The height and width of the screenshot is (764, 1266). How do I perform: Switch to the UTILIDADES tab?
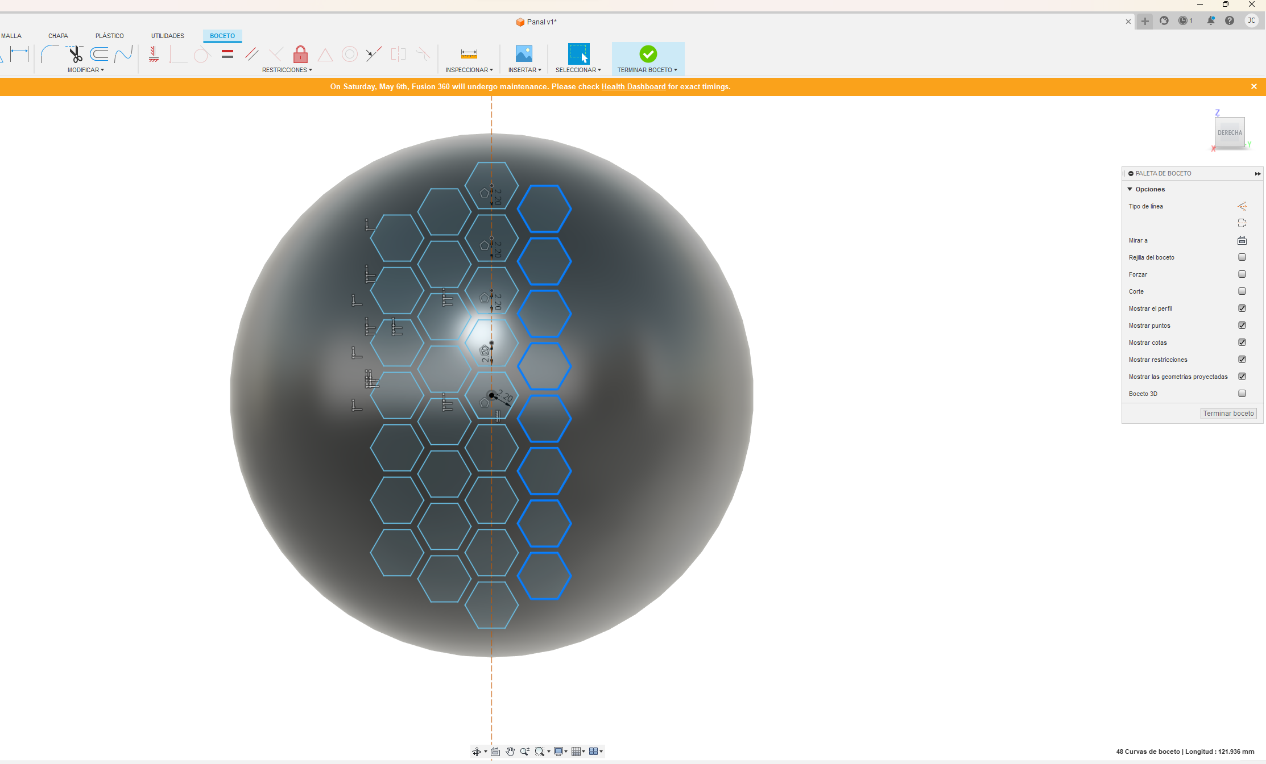pos(168,36)
